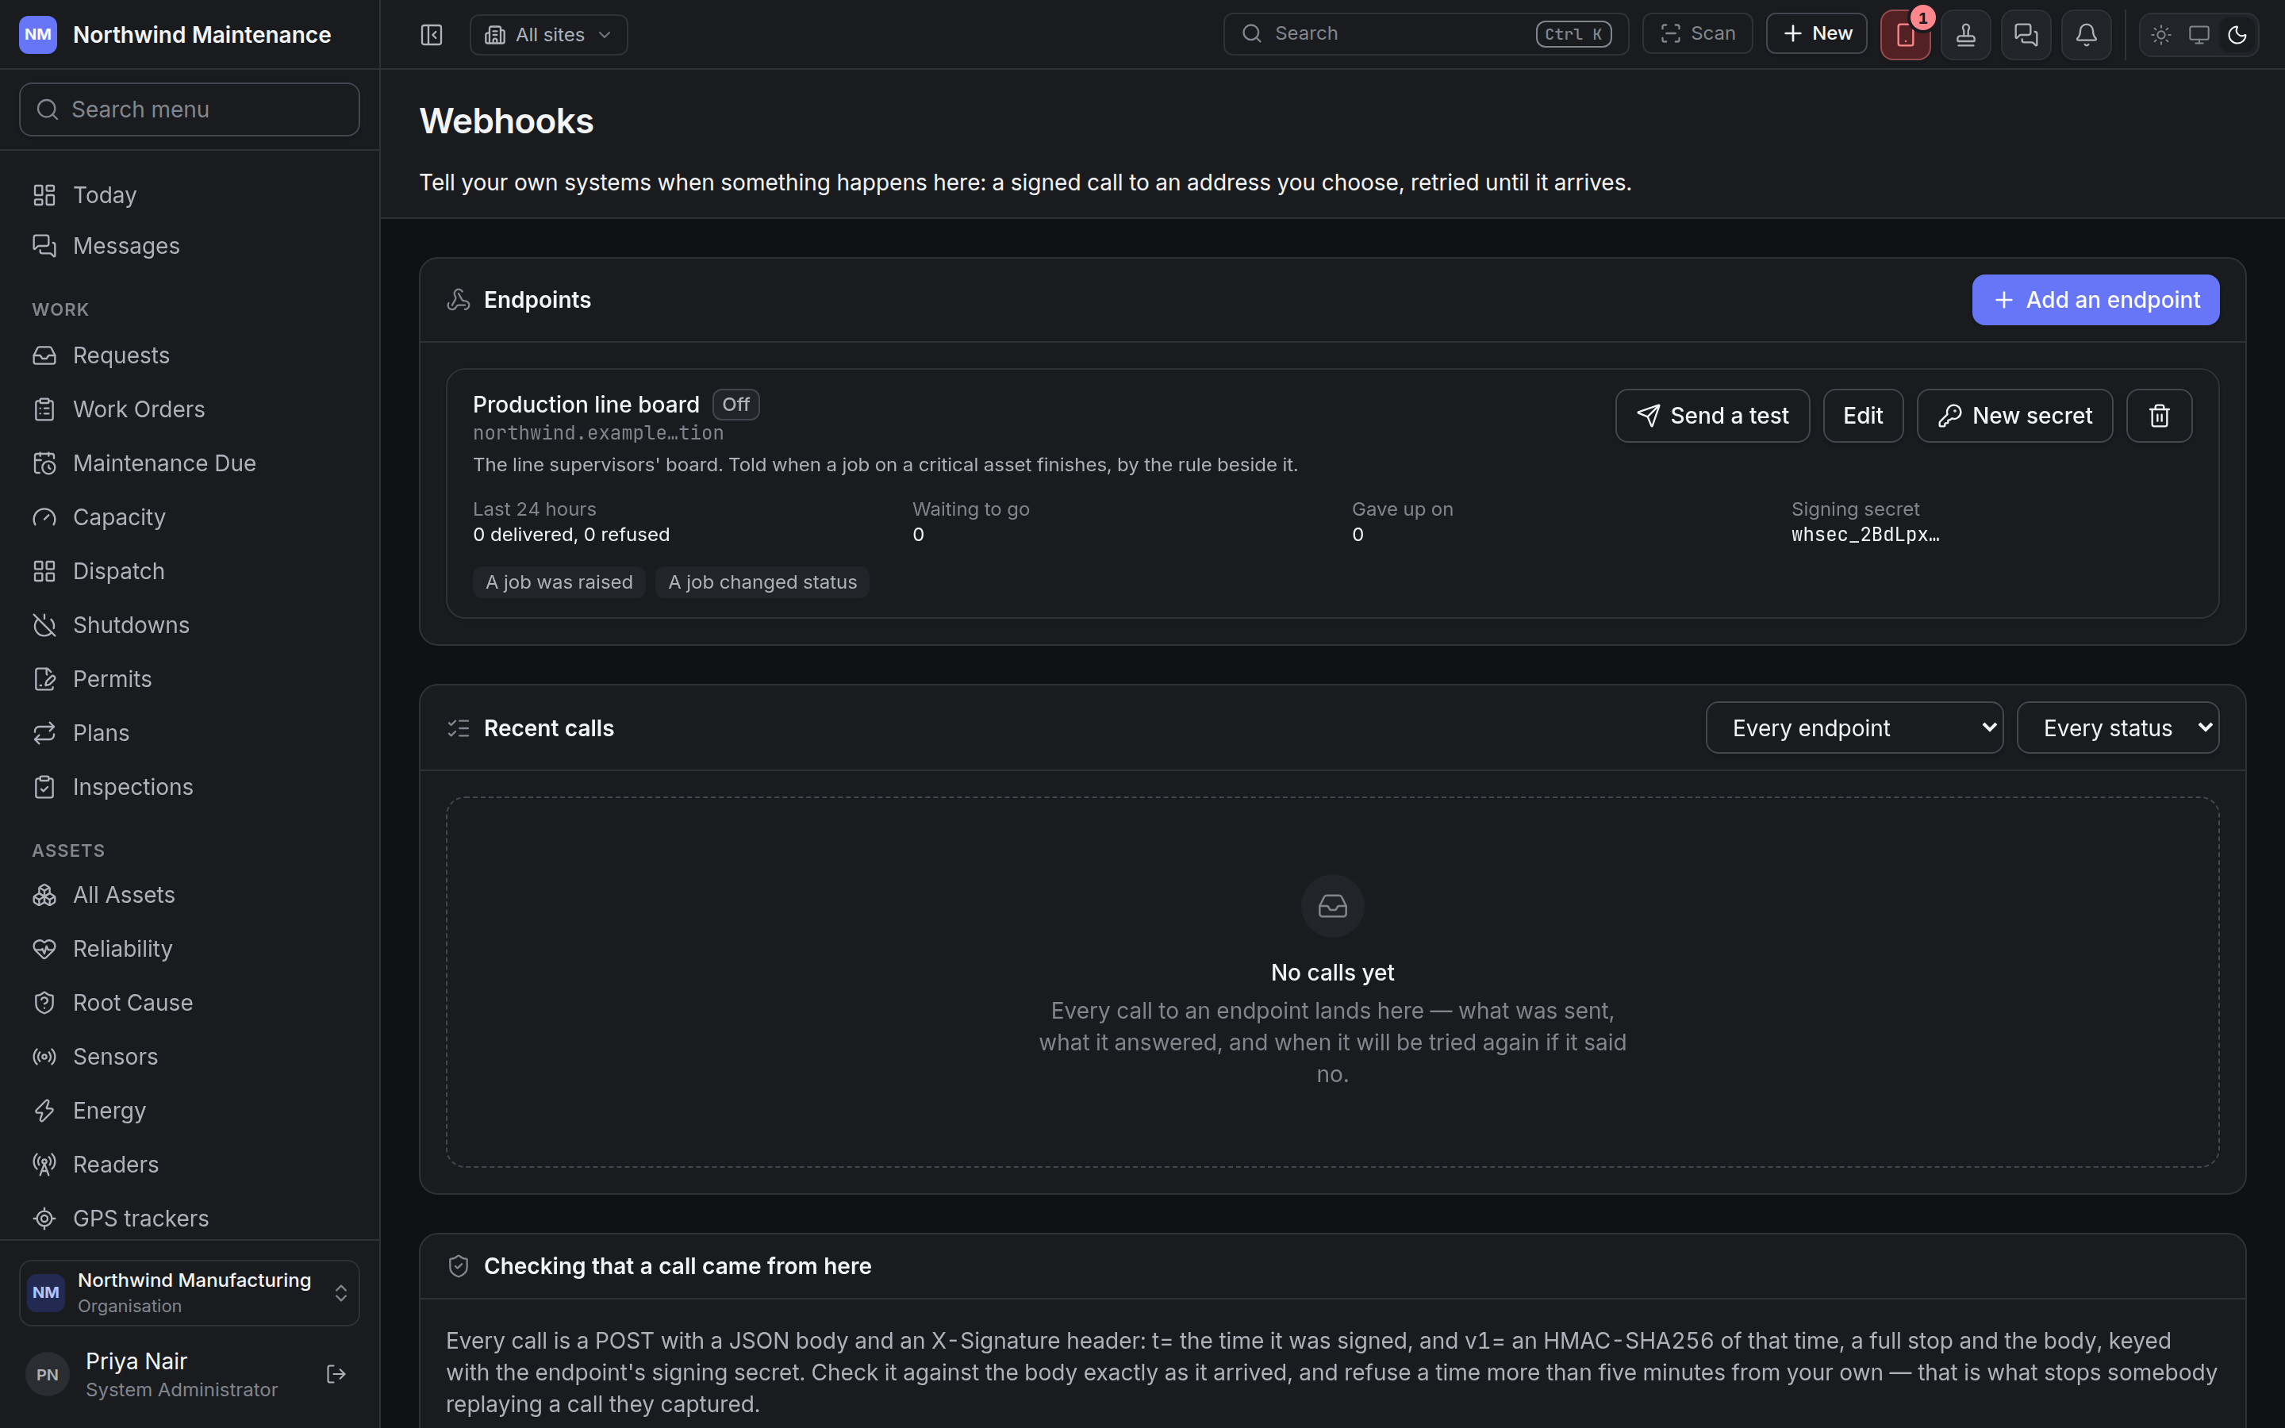Open Messages in sidebar

tap(190, 246)
